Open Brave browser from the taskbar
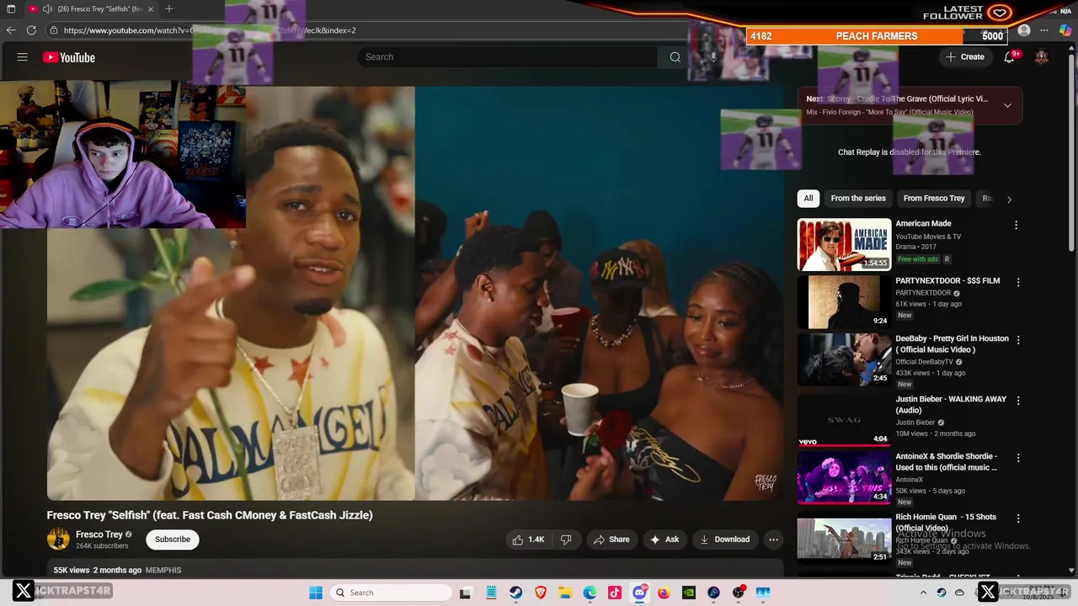Screen dimensions: 1078x606 tap(541, 593)
